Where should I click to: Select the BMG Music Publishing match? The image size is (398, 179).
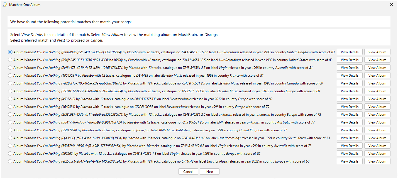click(x=10, y=130)
